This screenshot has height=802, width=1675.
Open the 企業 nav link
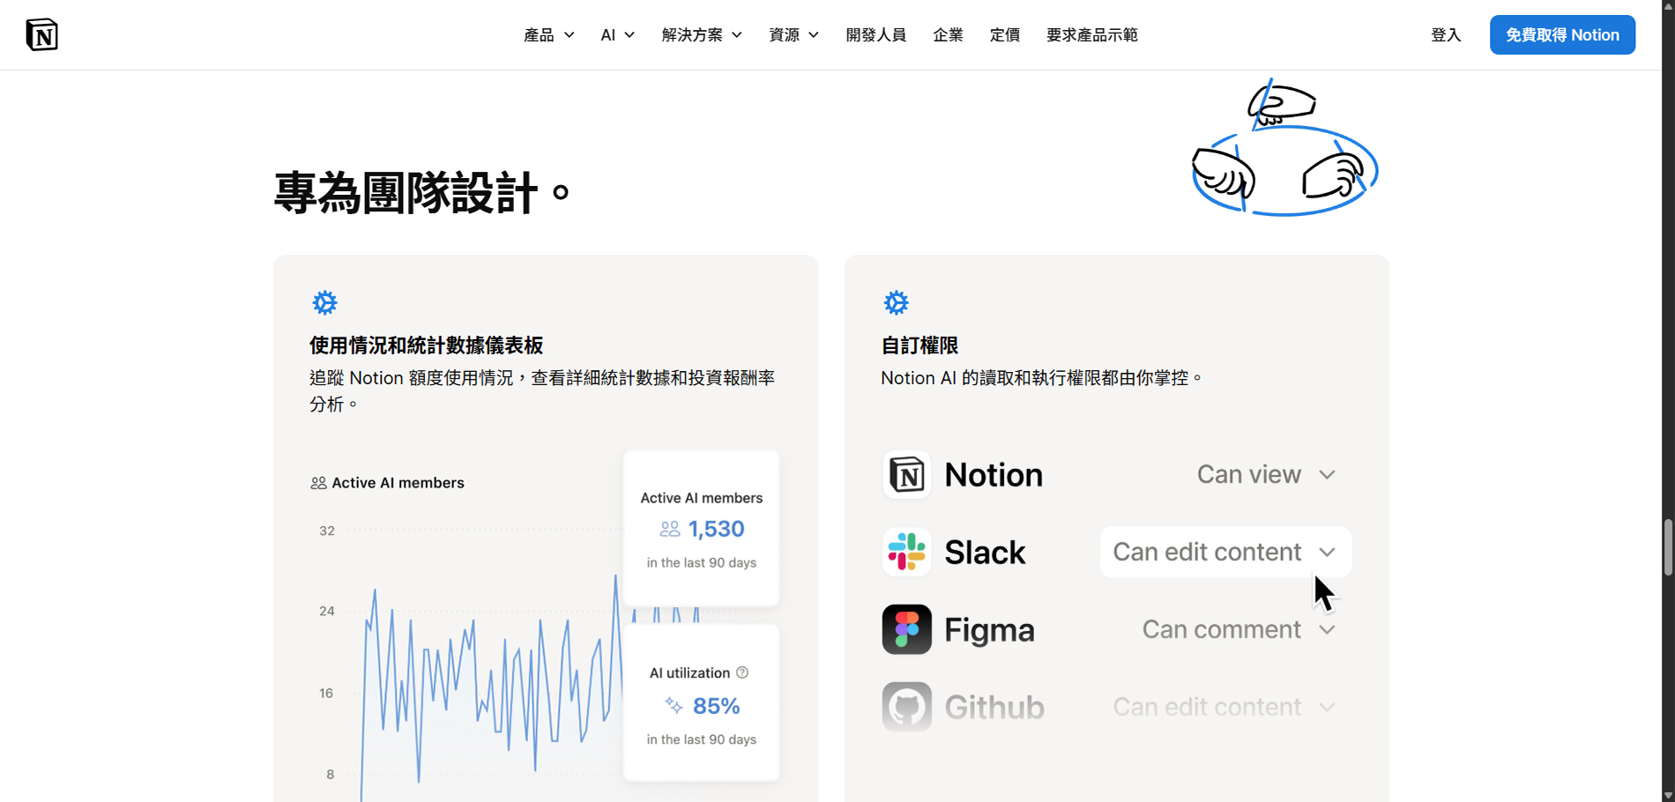click(x=948, y=35)
